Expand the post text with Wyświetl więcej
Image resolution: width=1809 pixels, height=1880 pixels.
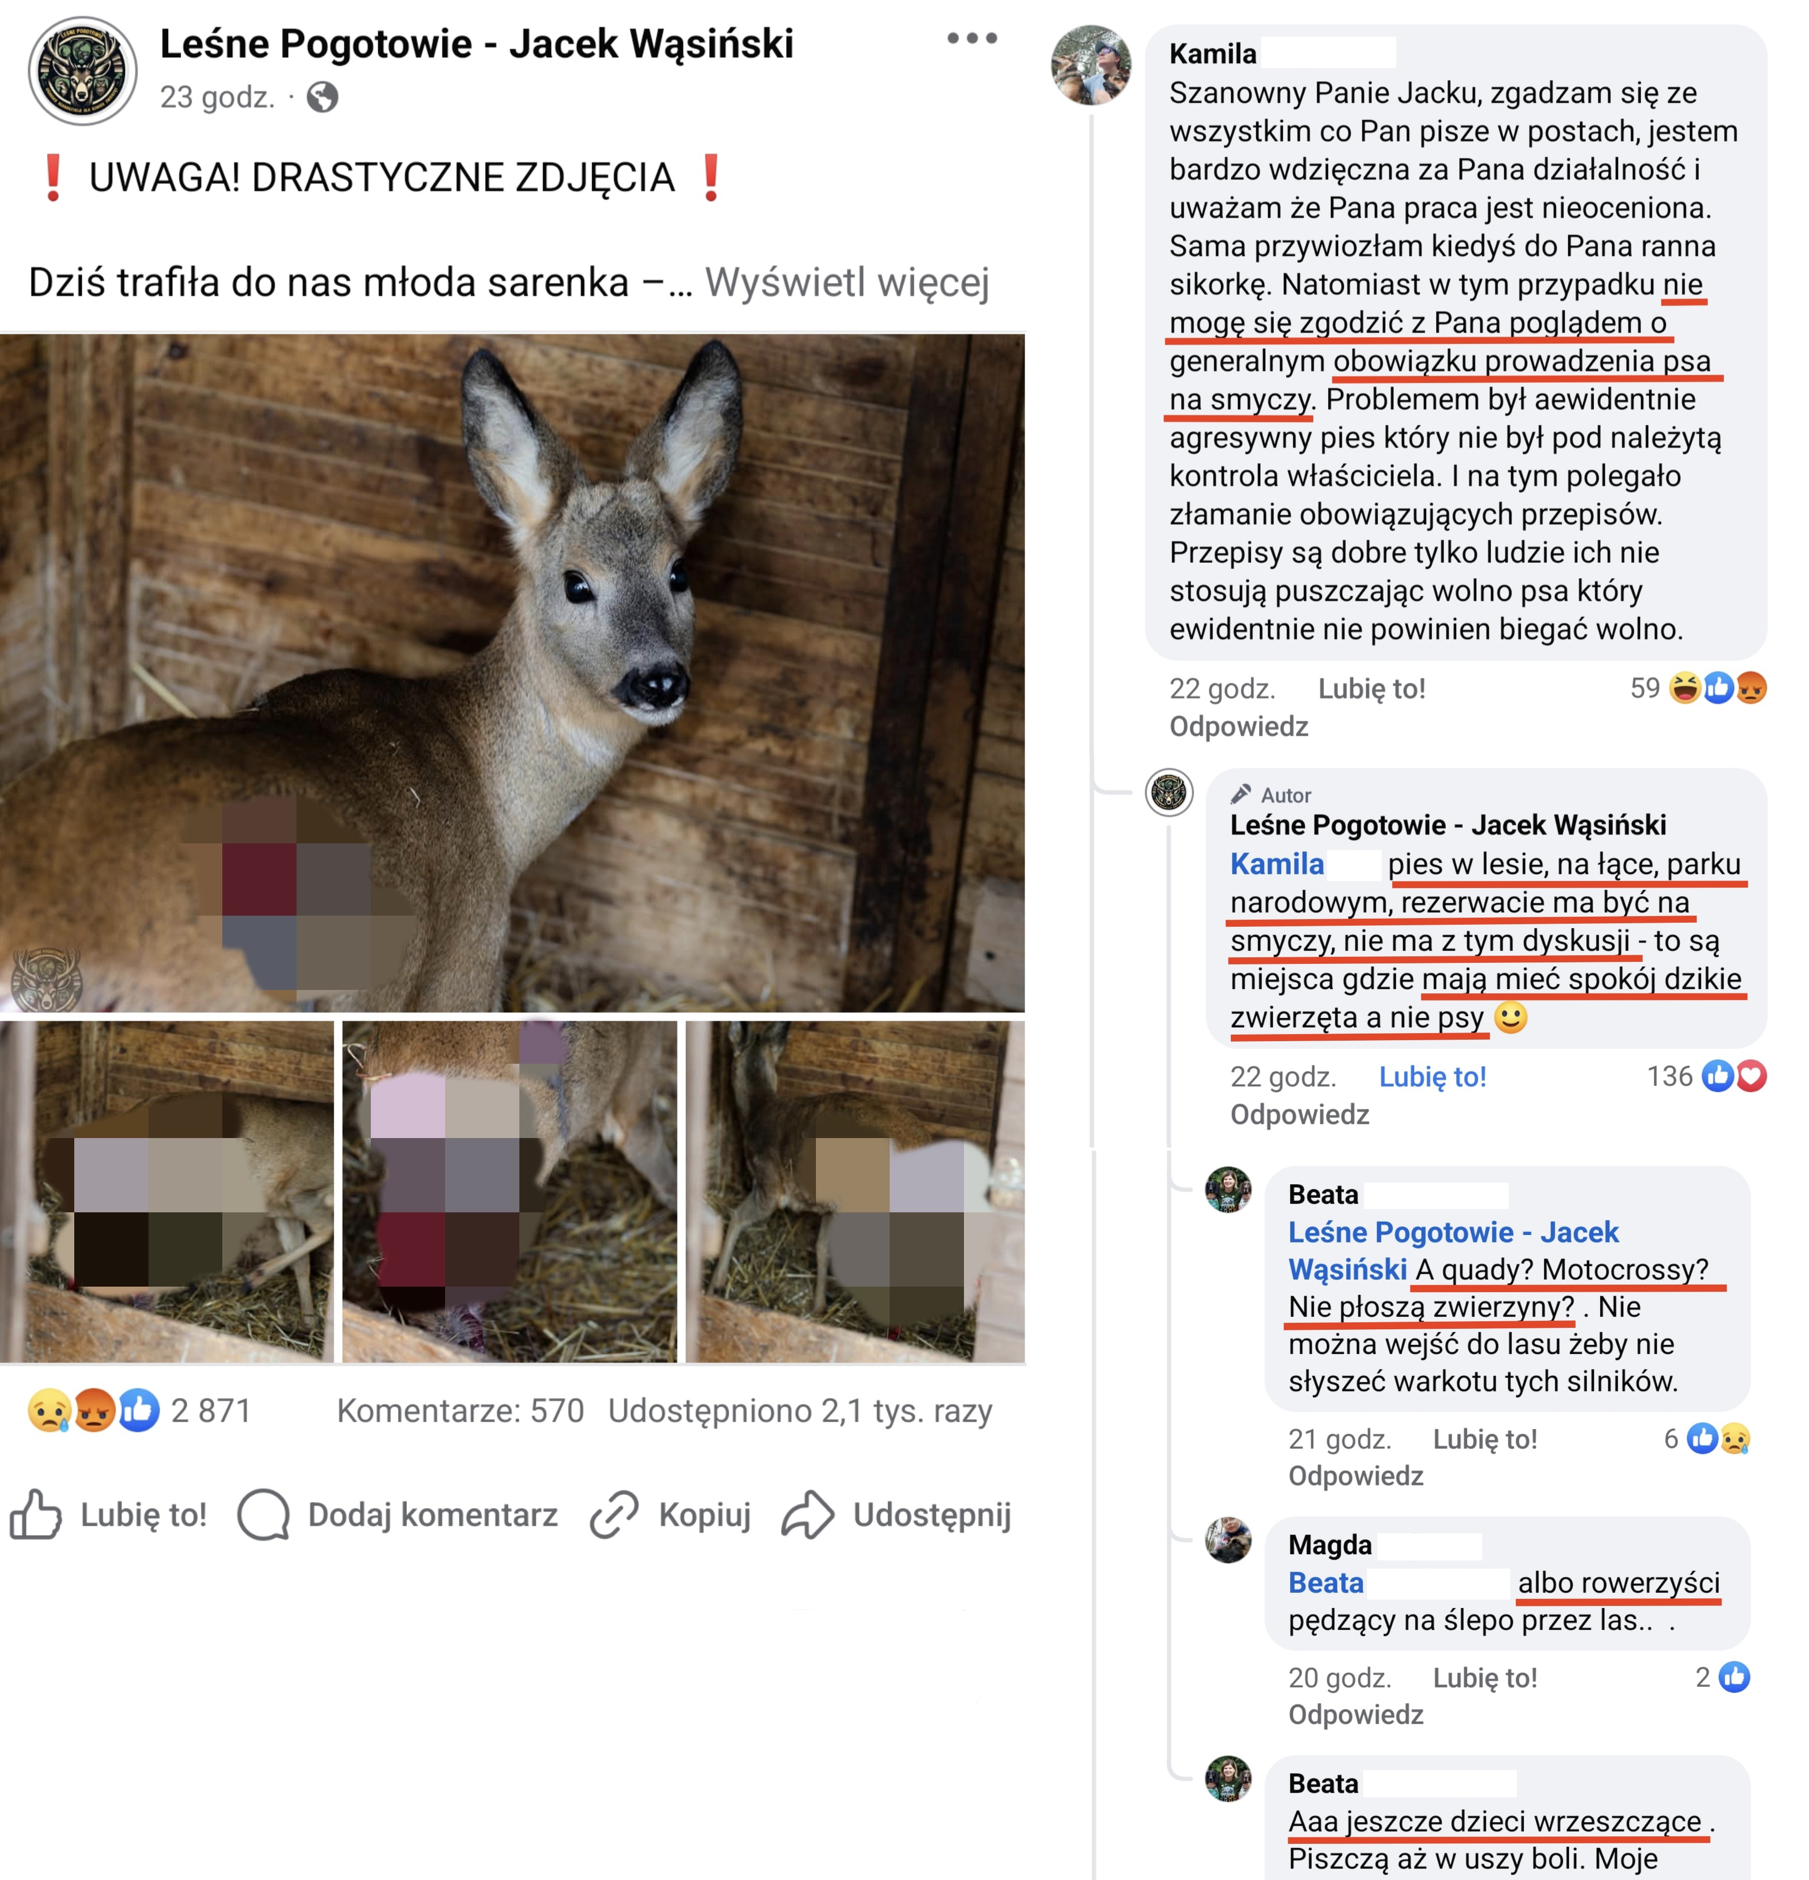point(847,282)
